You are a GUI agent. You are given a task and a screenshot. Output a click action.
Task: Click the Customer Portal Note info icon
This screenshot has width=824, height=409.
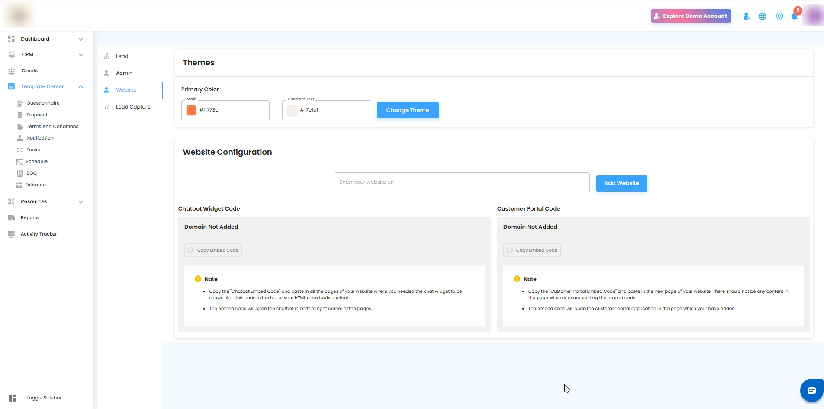click(517, 279)
